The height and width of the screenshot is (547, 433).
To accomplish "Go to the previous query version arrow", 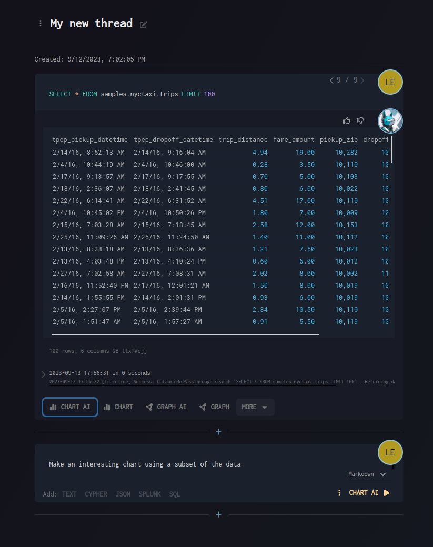I will [x=331, y=80].
